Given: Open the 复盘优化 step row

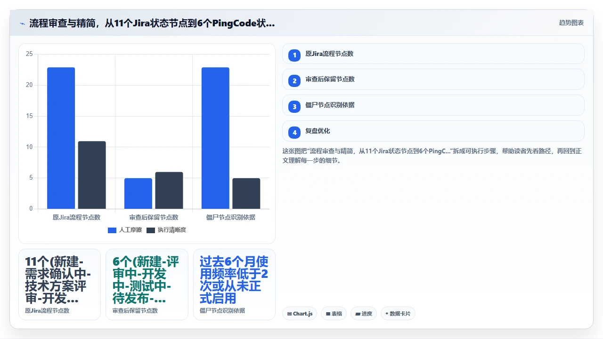Looking at the screenshot, I should [x=433, y=131].
